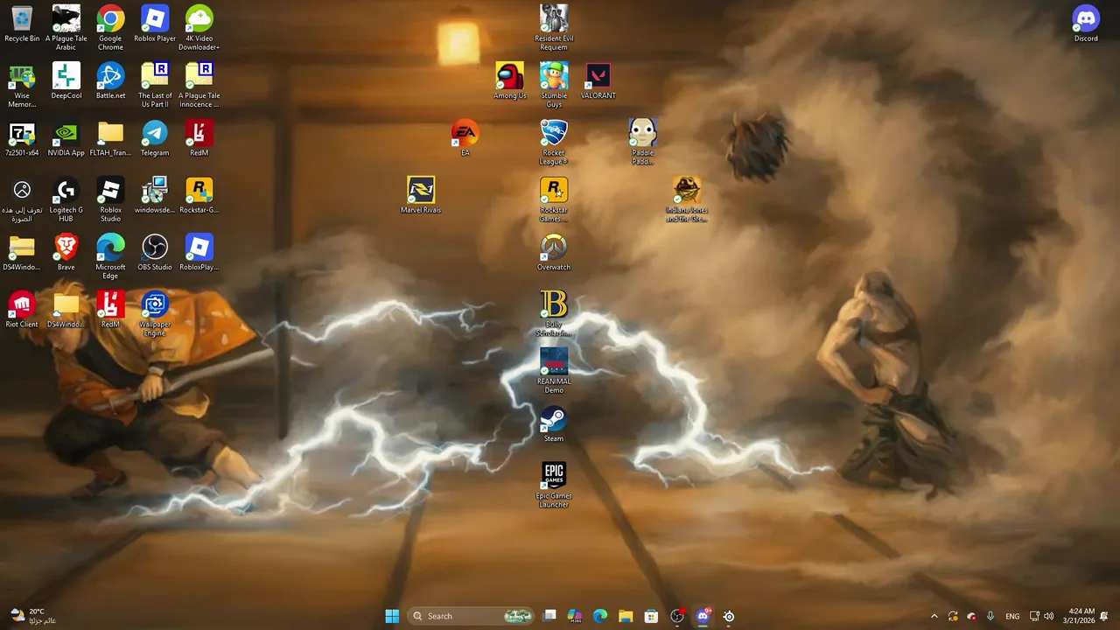The image size is (1120, 630).
Task: Launch Rocket League from the desktop
Action: 554,143
